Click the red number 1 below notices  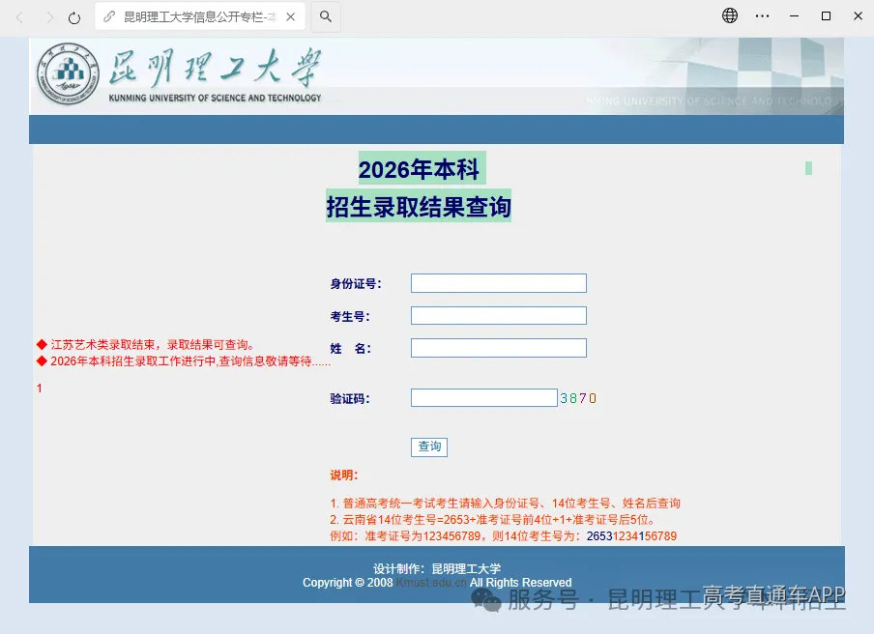point(39,389)
